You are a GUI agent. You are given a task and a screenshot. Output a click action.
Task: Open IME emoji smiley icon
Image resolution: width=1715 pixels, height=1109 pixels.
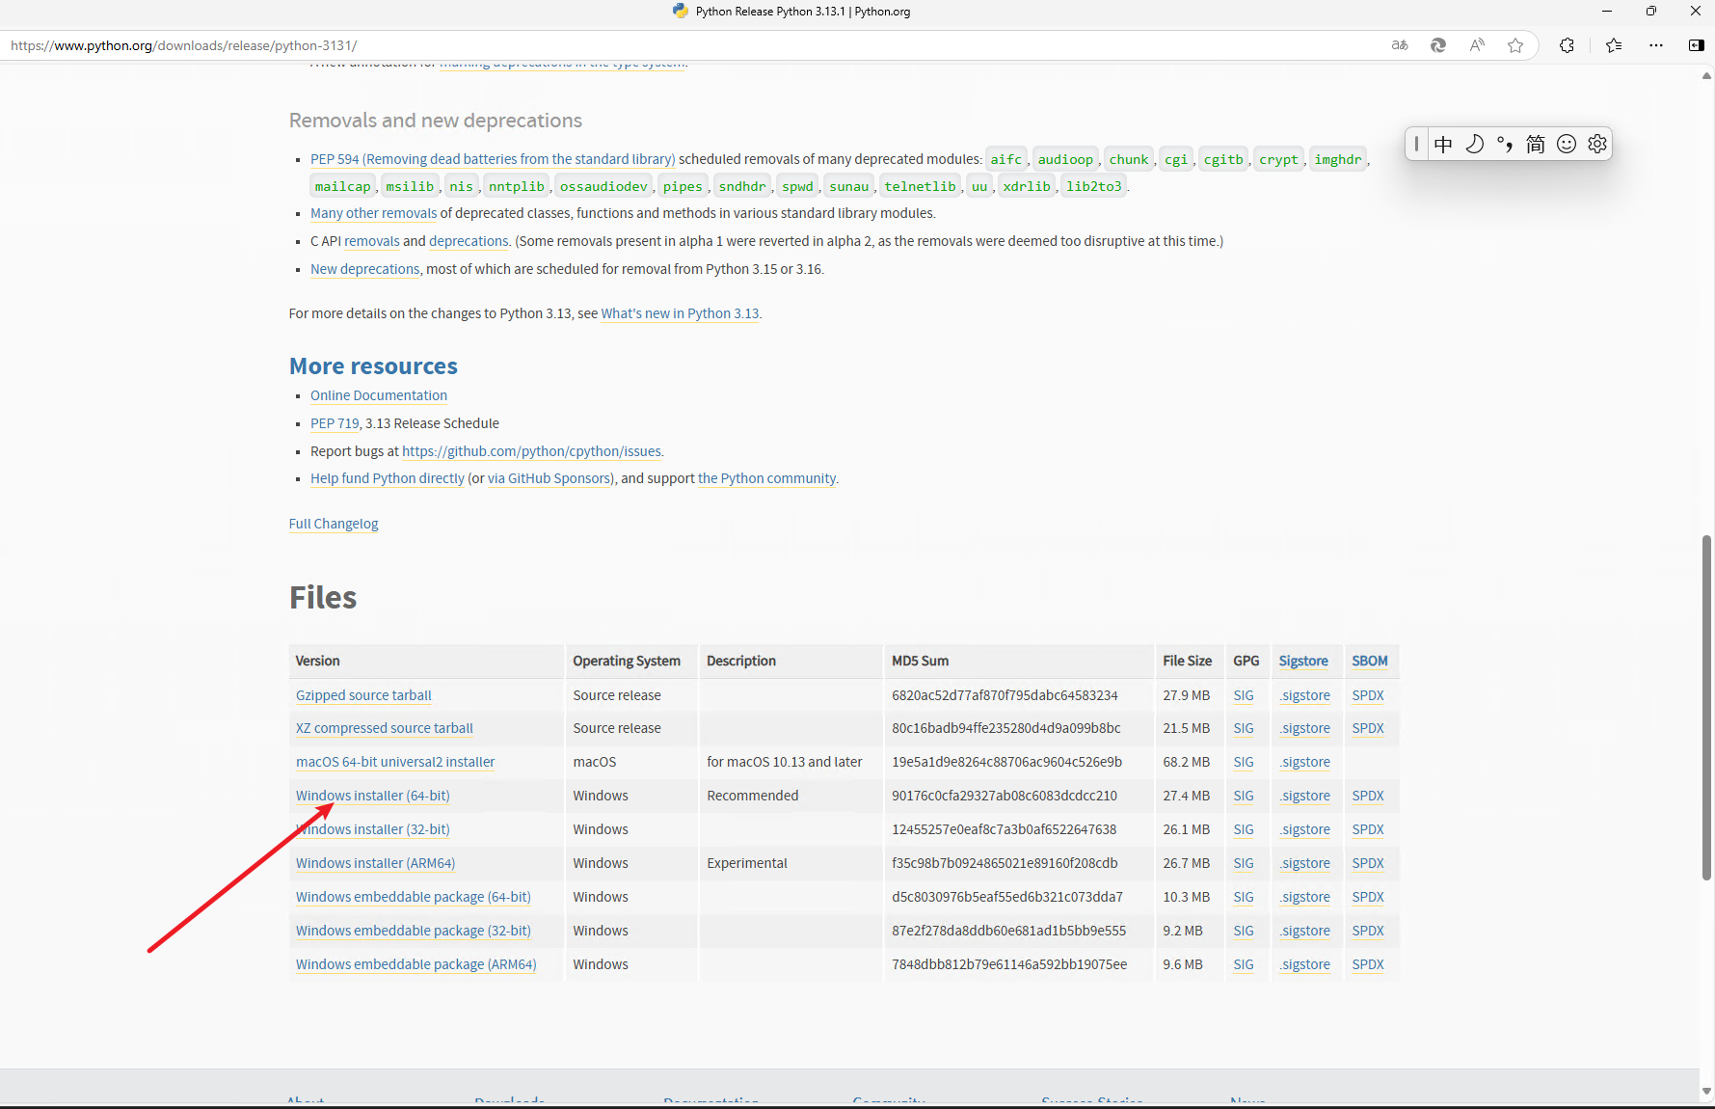1567,145
